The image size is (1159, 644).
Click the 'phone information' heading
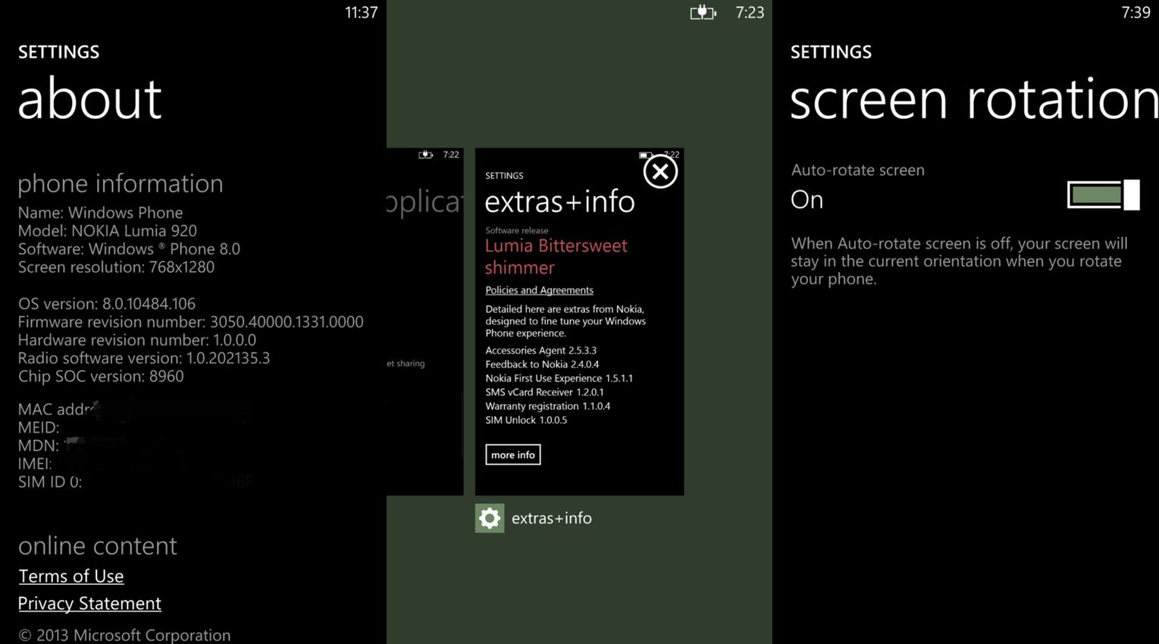pyautogui.click(x=121, y=183)
